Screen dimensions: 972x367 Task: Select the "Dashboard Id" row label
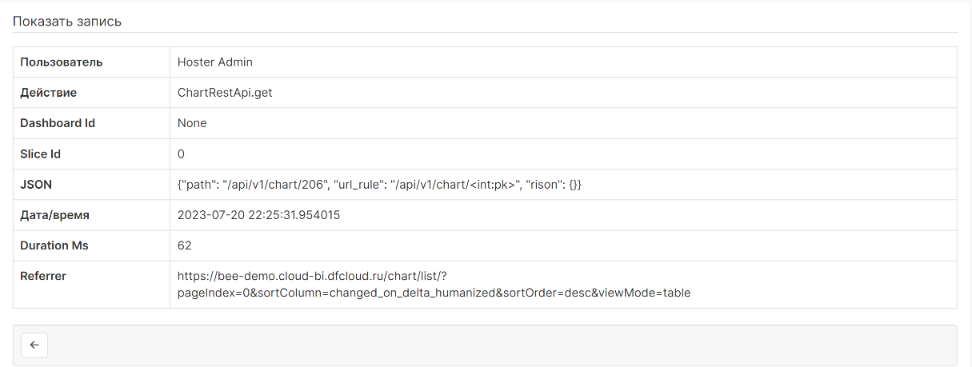[52, 123]
